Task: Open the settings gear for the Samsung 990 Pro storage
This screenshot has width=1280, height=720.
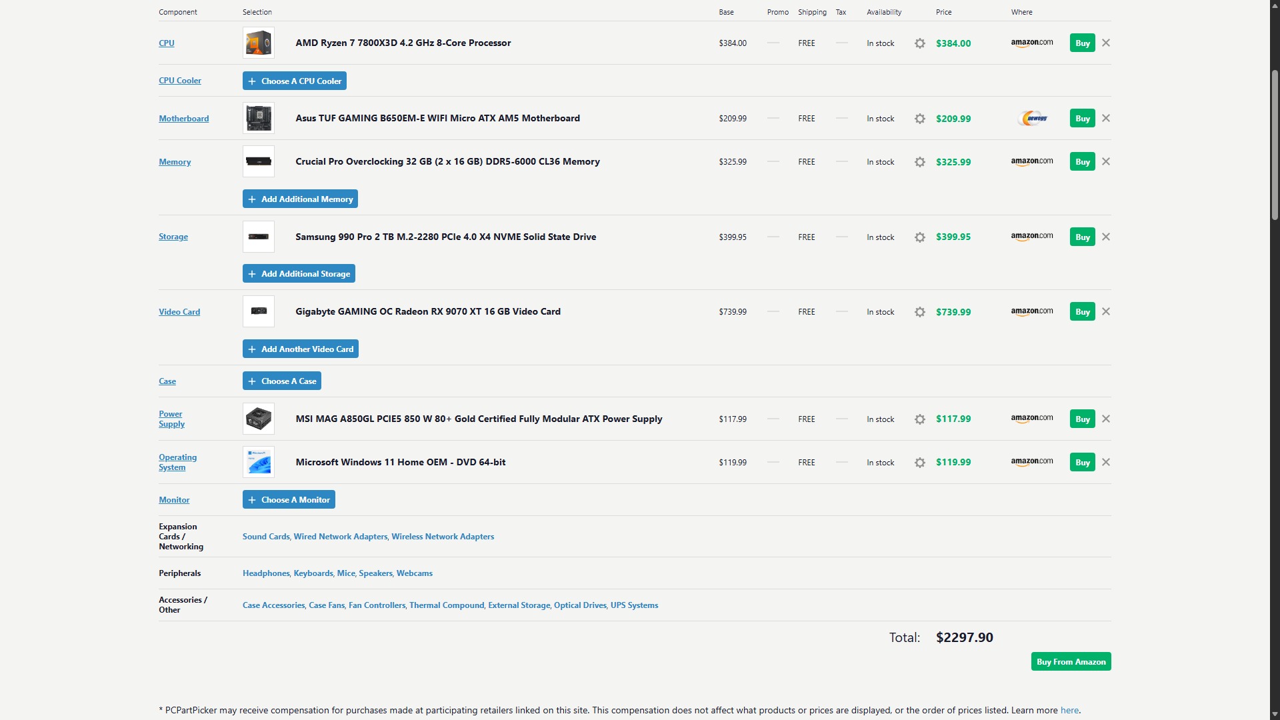Action: (920, 237)
